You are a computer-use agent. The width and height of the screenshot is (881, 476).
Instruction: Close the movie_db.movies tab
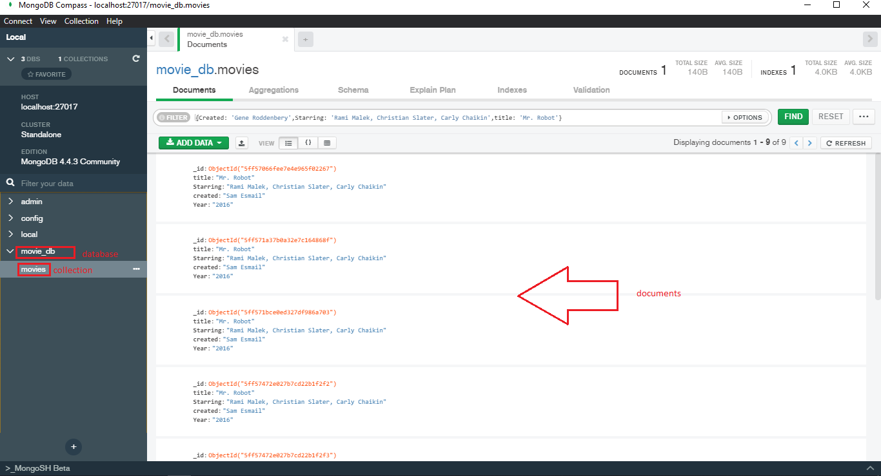[x=285, y=39]
